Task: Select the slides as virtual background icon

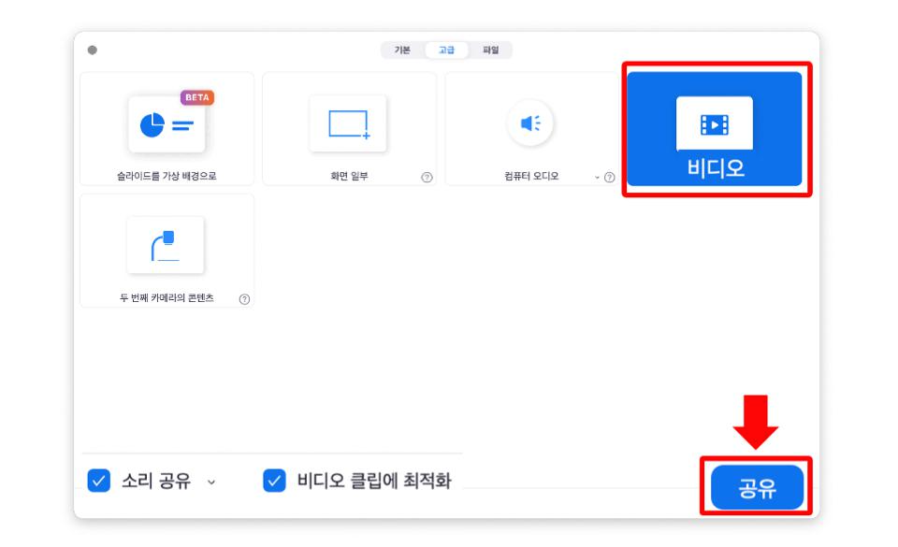Action: point(167,124)
